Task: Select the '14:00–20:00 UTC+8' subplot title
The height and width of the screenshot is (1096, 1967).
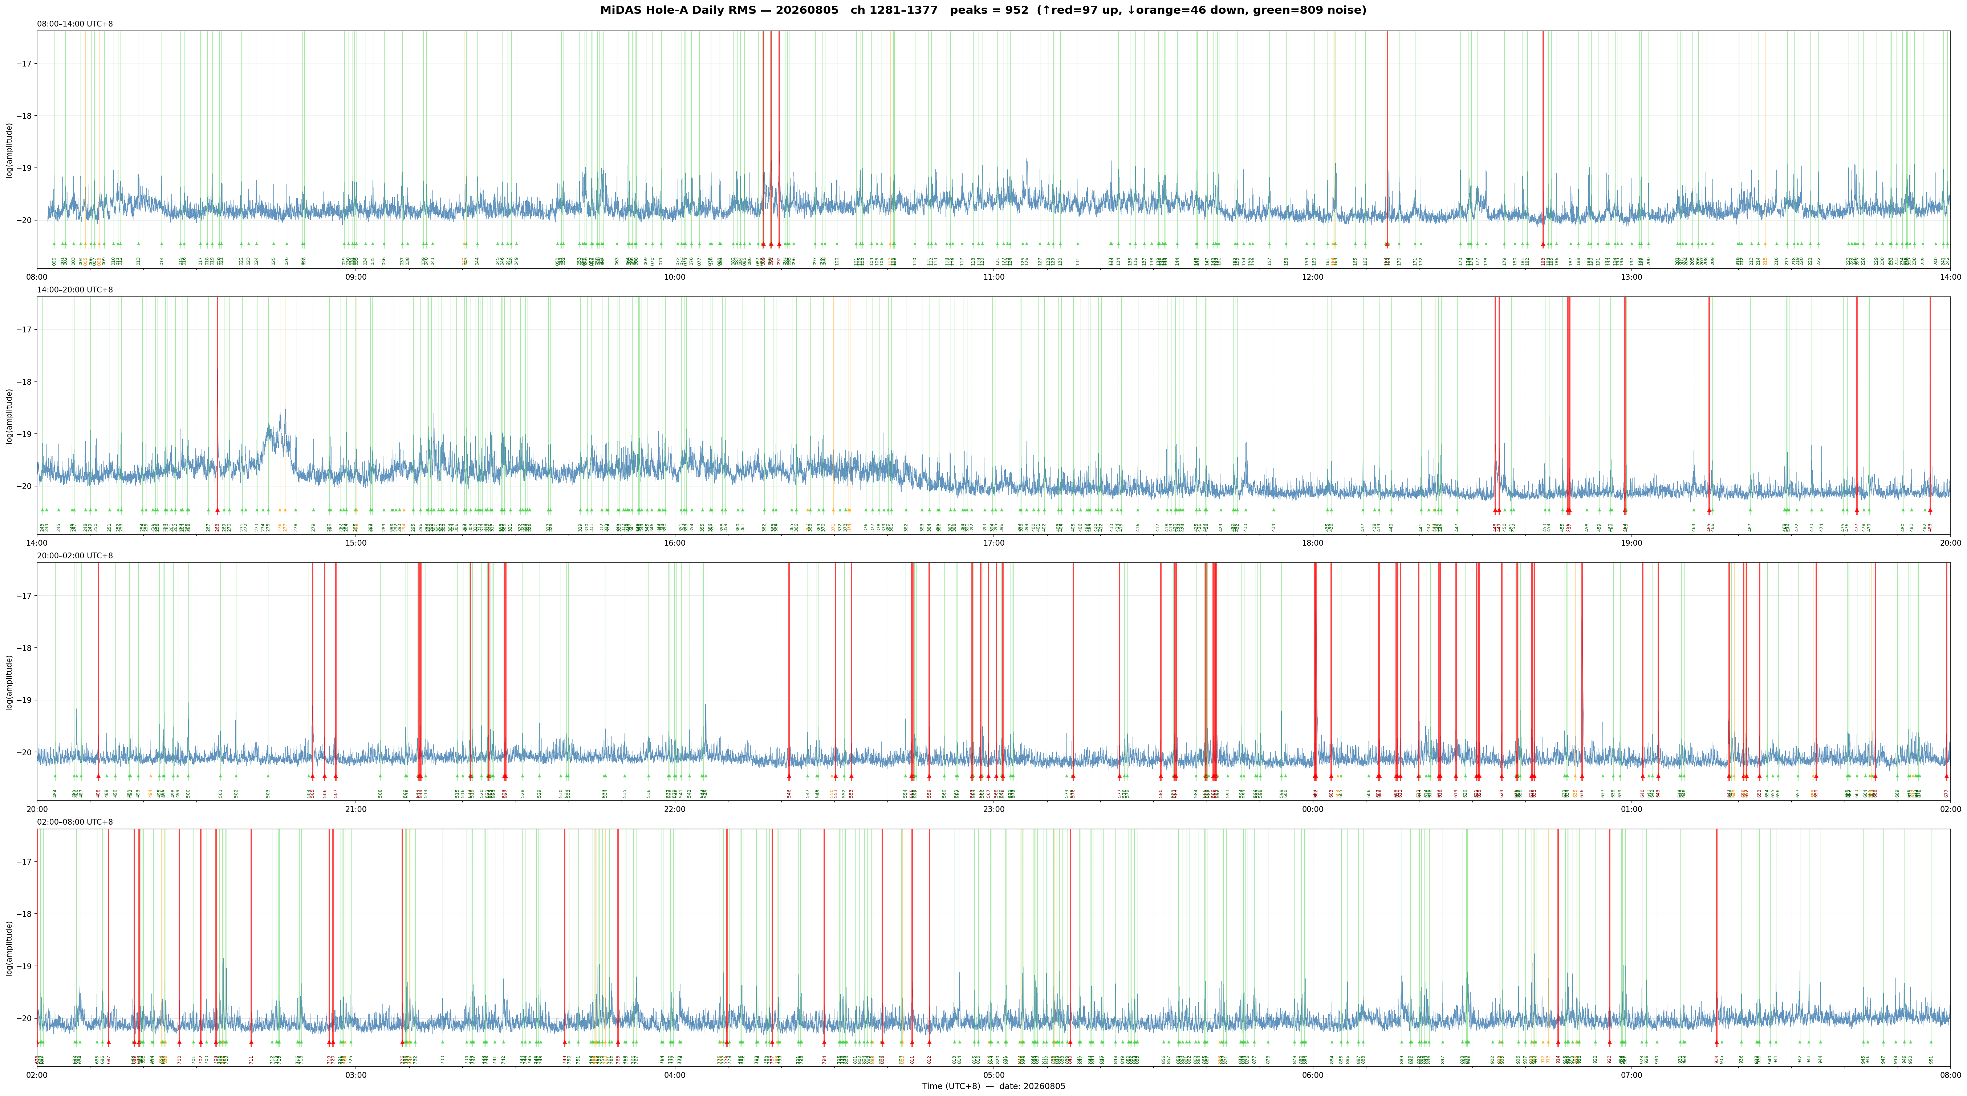Action: [x=75, y=290]
